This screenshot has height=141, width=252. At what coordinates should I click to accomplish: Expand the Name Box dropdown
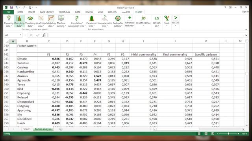coord(20,35)
